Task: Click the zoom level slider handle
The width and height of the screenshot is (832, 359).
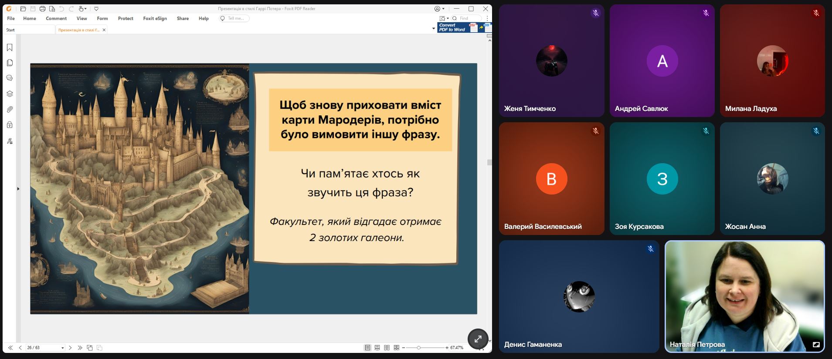Action: coord(418,348)
